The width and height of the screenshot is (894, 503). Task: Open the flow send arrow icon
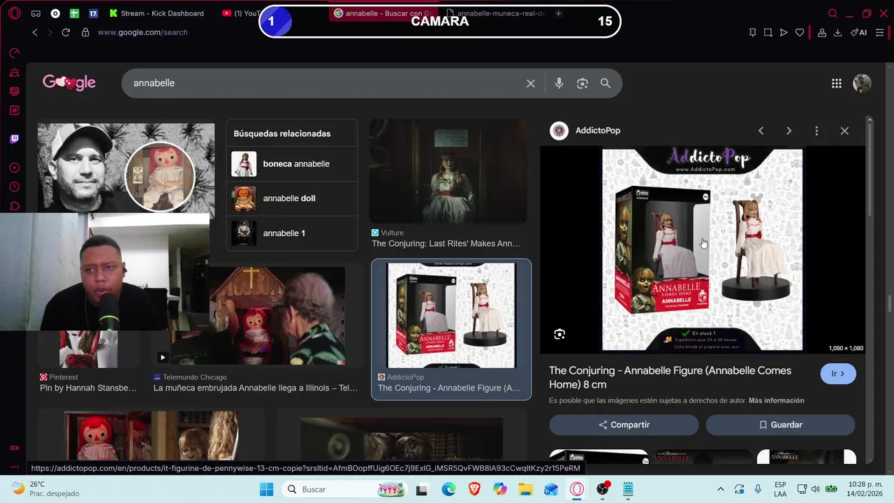(784, 32)
